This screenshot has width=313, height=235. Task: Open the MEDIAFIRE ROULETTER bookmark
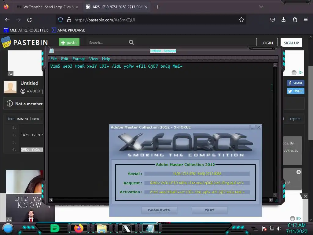pyautogui.click(x=26, y=30)
